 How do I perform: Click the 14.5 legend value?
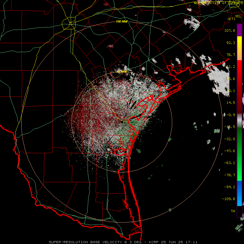pyautogui.click(x=231, y=103)
